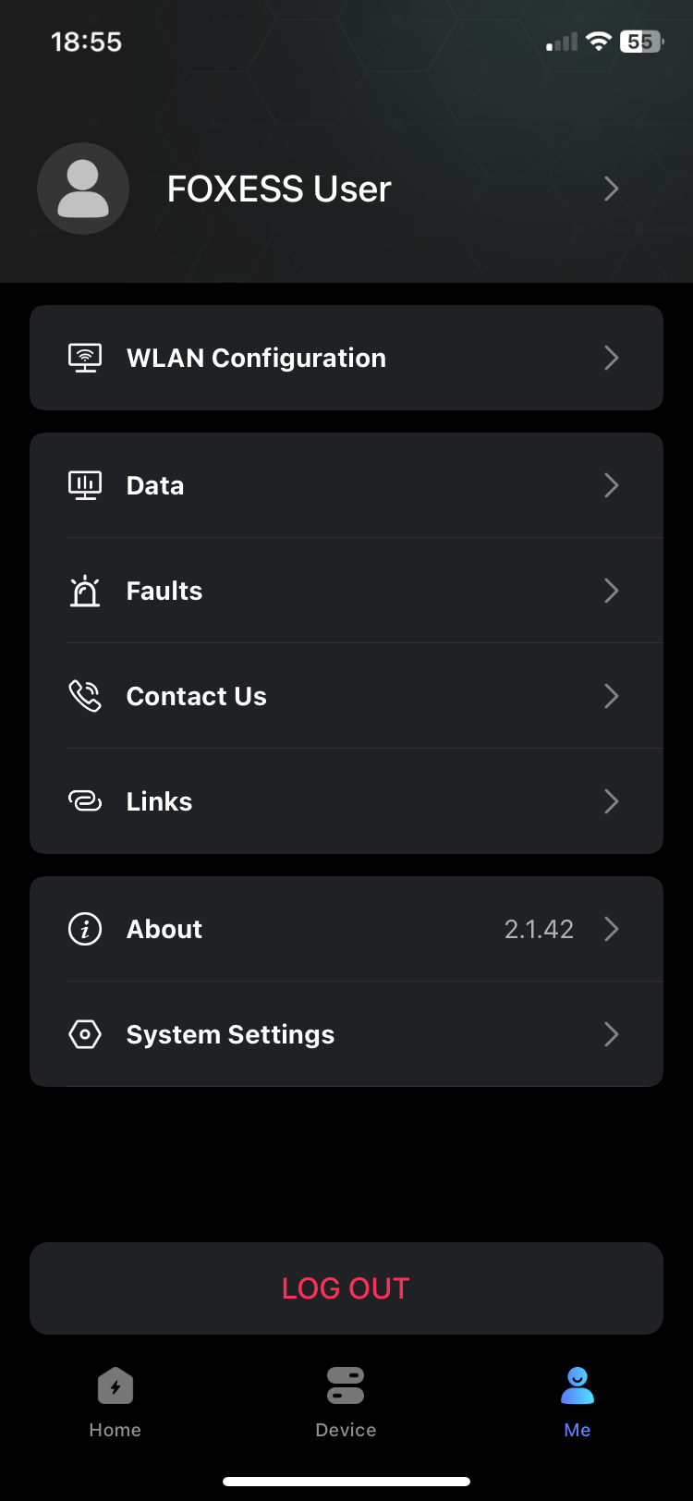Select the Me tab

577,1402
